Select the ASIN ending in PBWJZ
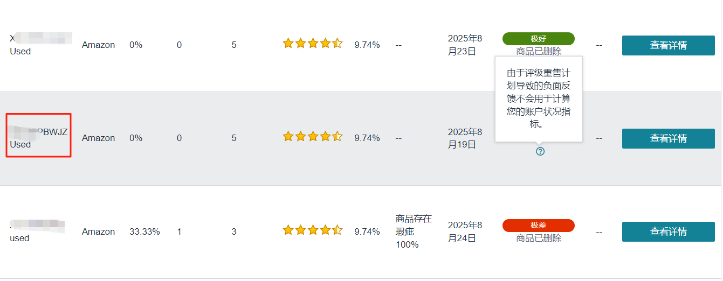 (x=39, y=132)
